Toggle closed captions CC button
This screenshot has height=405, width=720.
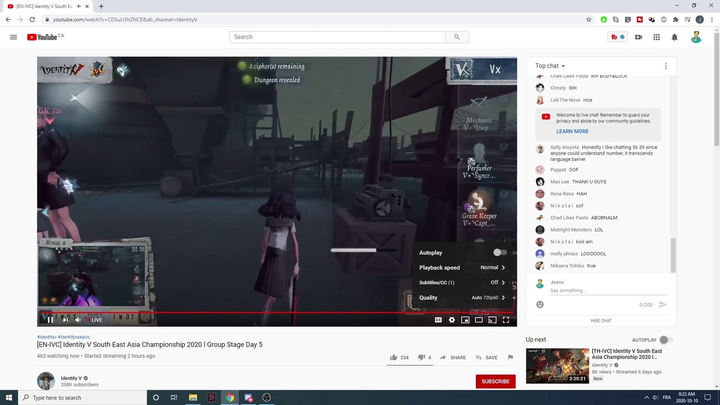pos(438,319)
